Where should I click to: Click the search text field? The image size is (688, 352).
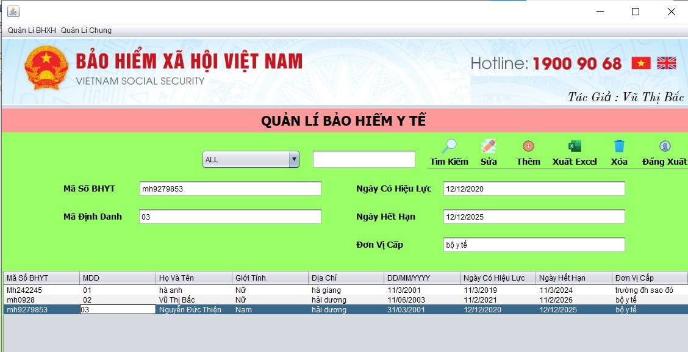click(364, 159)
